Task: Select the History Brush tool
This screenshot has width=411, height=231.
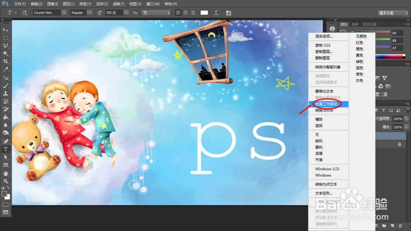Action: (5, 102)
